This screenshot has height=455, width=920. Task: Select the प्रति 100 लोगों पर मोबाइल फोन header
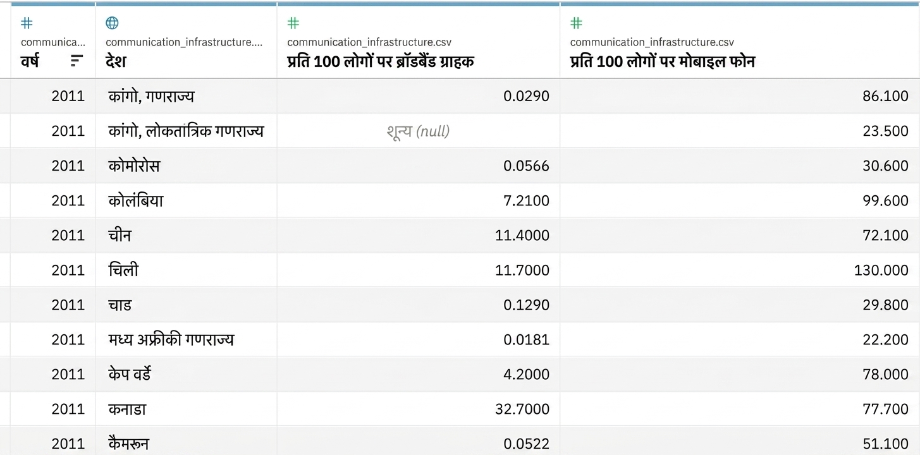pyautogui.click(x=739, y=42)
